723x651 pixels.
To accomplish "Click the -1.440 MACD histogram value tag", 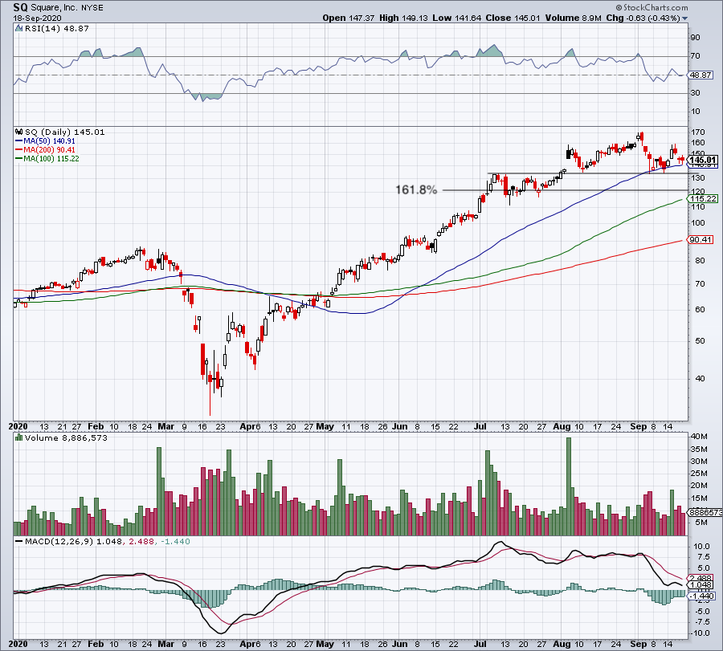I will coord(702,596).
